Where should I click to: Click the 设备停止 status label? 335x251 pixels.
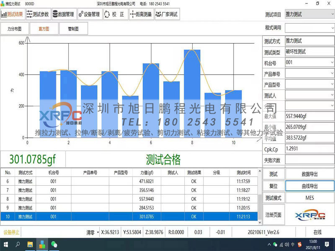tap(11, 232)
